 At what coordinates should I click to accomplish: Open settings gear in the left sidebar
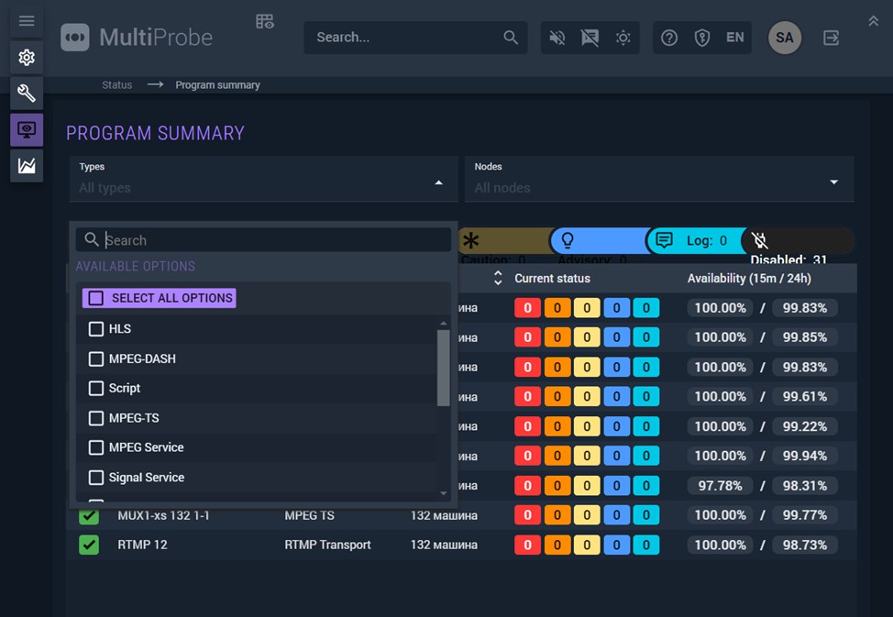[x=27, y=58]
